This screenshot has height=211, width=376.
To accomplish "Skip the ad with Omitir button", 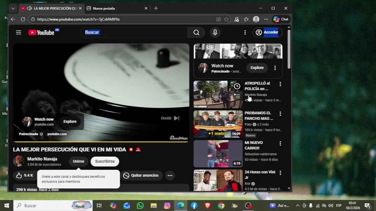I will (170, 118).
